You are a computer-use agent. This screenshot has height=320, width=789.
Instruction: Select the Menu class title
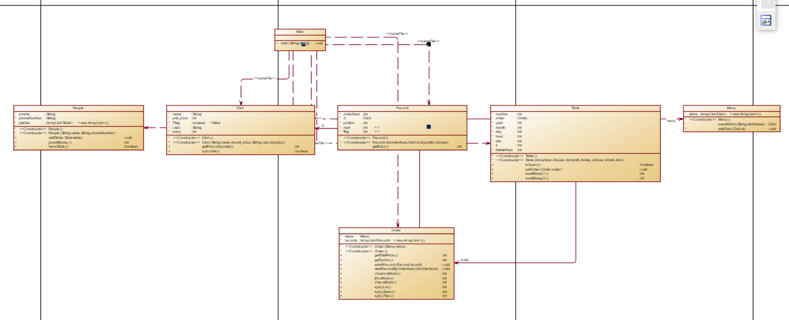pos(731,108)
